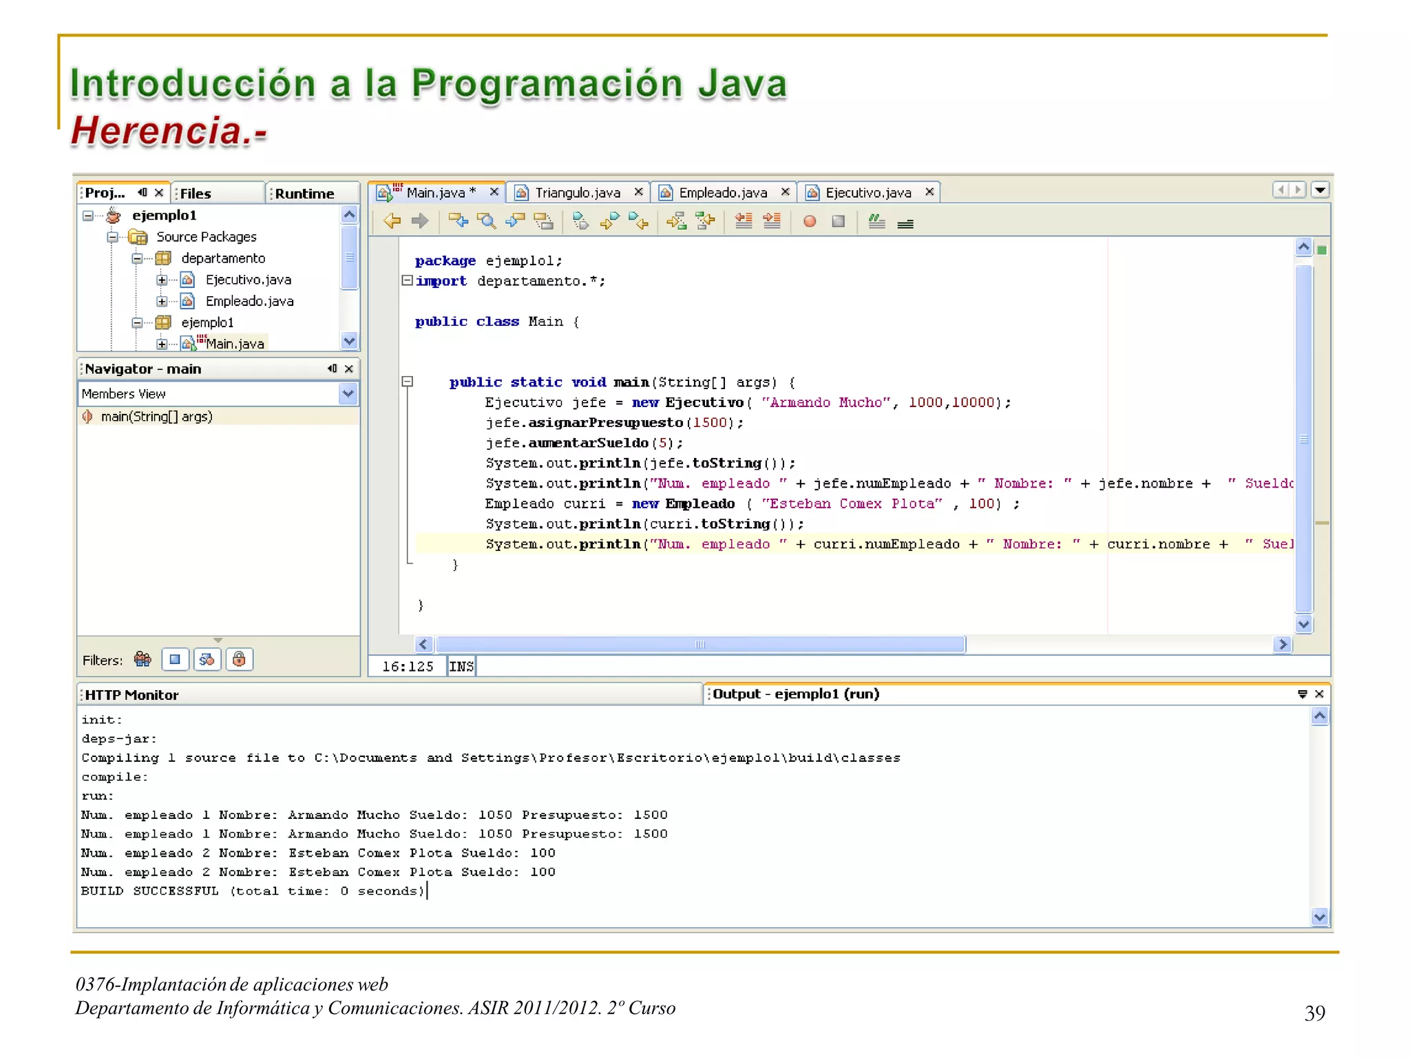Toggle the non-public members lock filter
1410x1058 pixels.
(x=239, y=659)
